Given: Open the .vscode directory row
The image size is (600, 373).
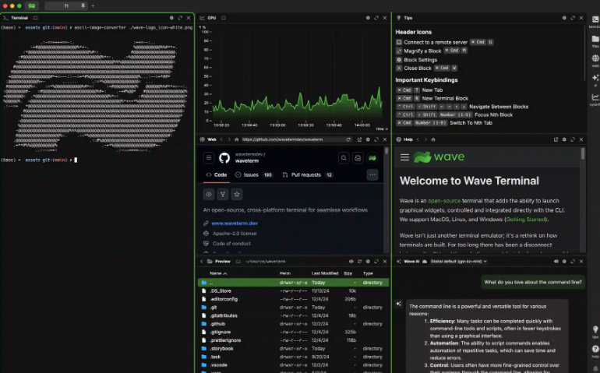Looking at the screenshot, I should pyautogui.click(x=293, y=365).
